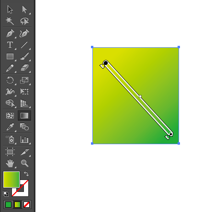Choose the Eraser tool
The width and height of the screenshot is (213, 212).
(24, 68)
